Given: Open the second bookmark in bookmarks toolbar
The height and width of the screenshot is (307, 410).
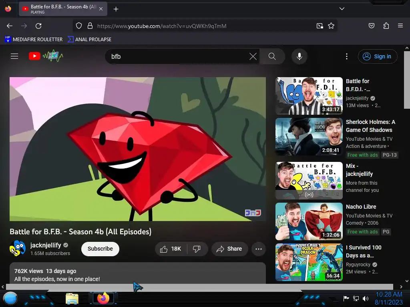Looking at the screenshot, I should coord(89,40).
